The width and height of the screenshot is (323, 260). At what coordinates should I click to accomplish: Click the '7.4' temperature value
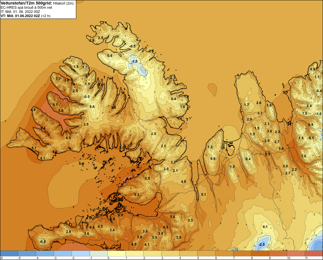pos(113,108)
